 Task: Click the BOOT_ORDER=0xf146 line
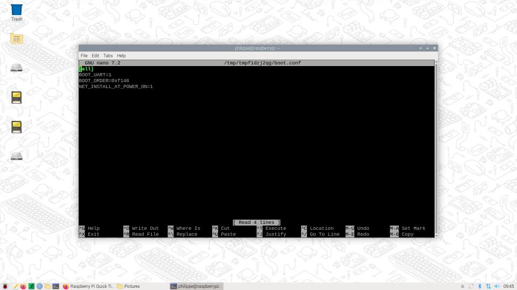click(x=104, y=81)
